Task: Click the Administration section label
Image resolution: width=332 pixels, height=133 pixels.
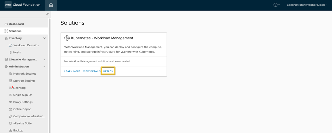Action: (x=19, y=66)
